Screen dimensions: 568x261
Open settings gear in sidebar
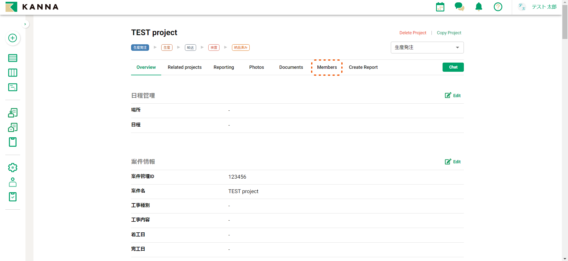click(12, 167)
